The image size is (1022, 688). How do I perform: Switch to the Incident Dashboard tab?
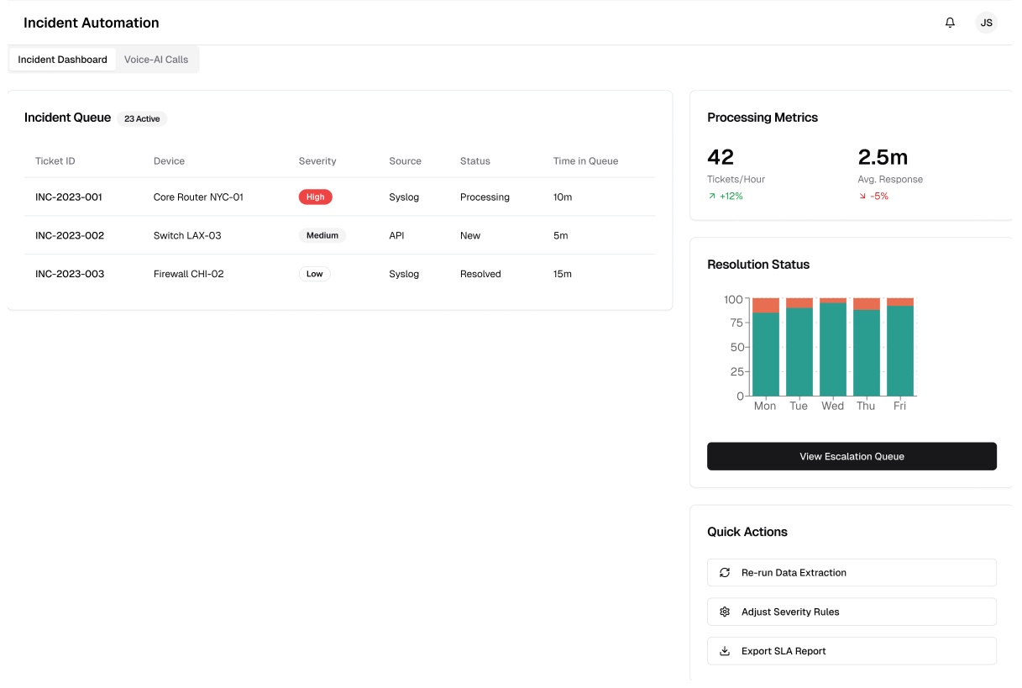[62, 60]
